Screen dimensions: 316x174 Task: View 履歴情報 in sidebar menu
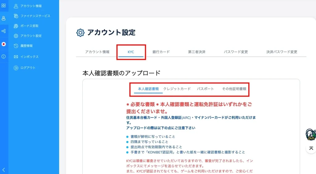click(27, 46)
